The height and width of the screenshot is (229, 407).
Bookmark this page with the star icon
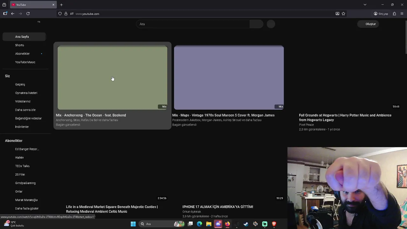(343, 14)
